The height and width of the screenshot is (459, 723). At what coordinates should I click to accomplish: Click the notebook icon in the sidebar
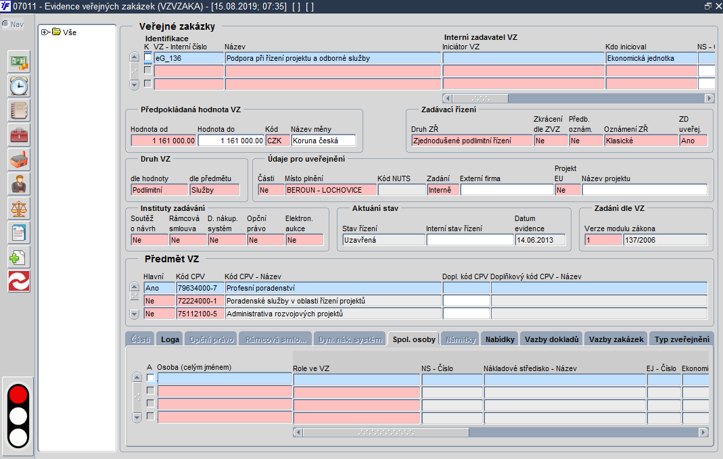click(19, 111)
